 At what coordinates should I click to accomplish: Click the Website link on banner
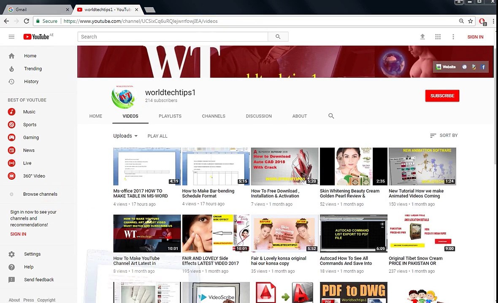click(x=446, y=67)
